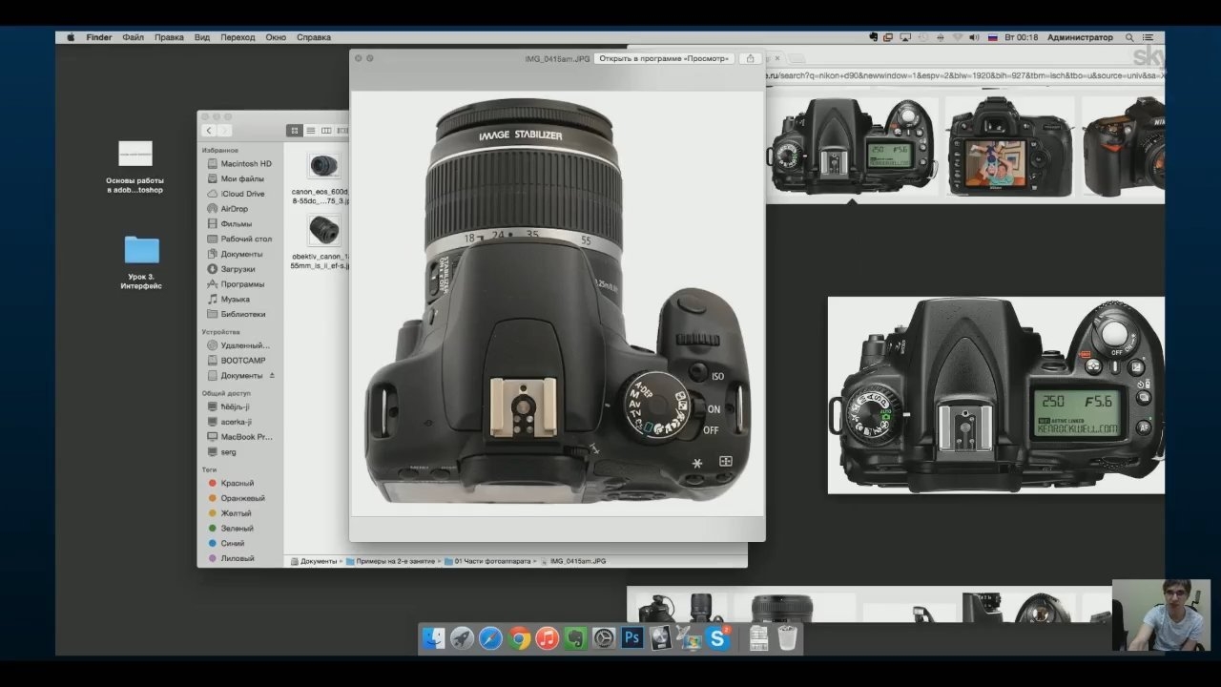Select iCloud Drive in Finder sidebar
1221x687 pixels.
(x=237, y=194)
